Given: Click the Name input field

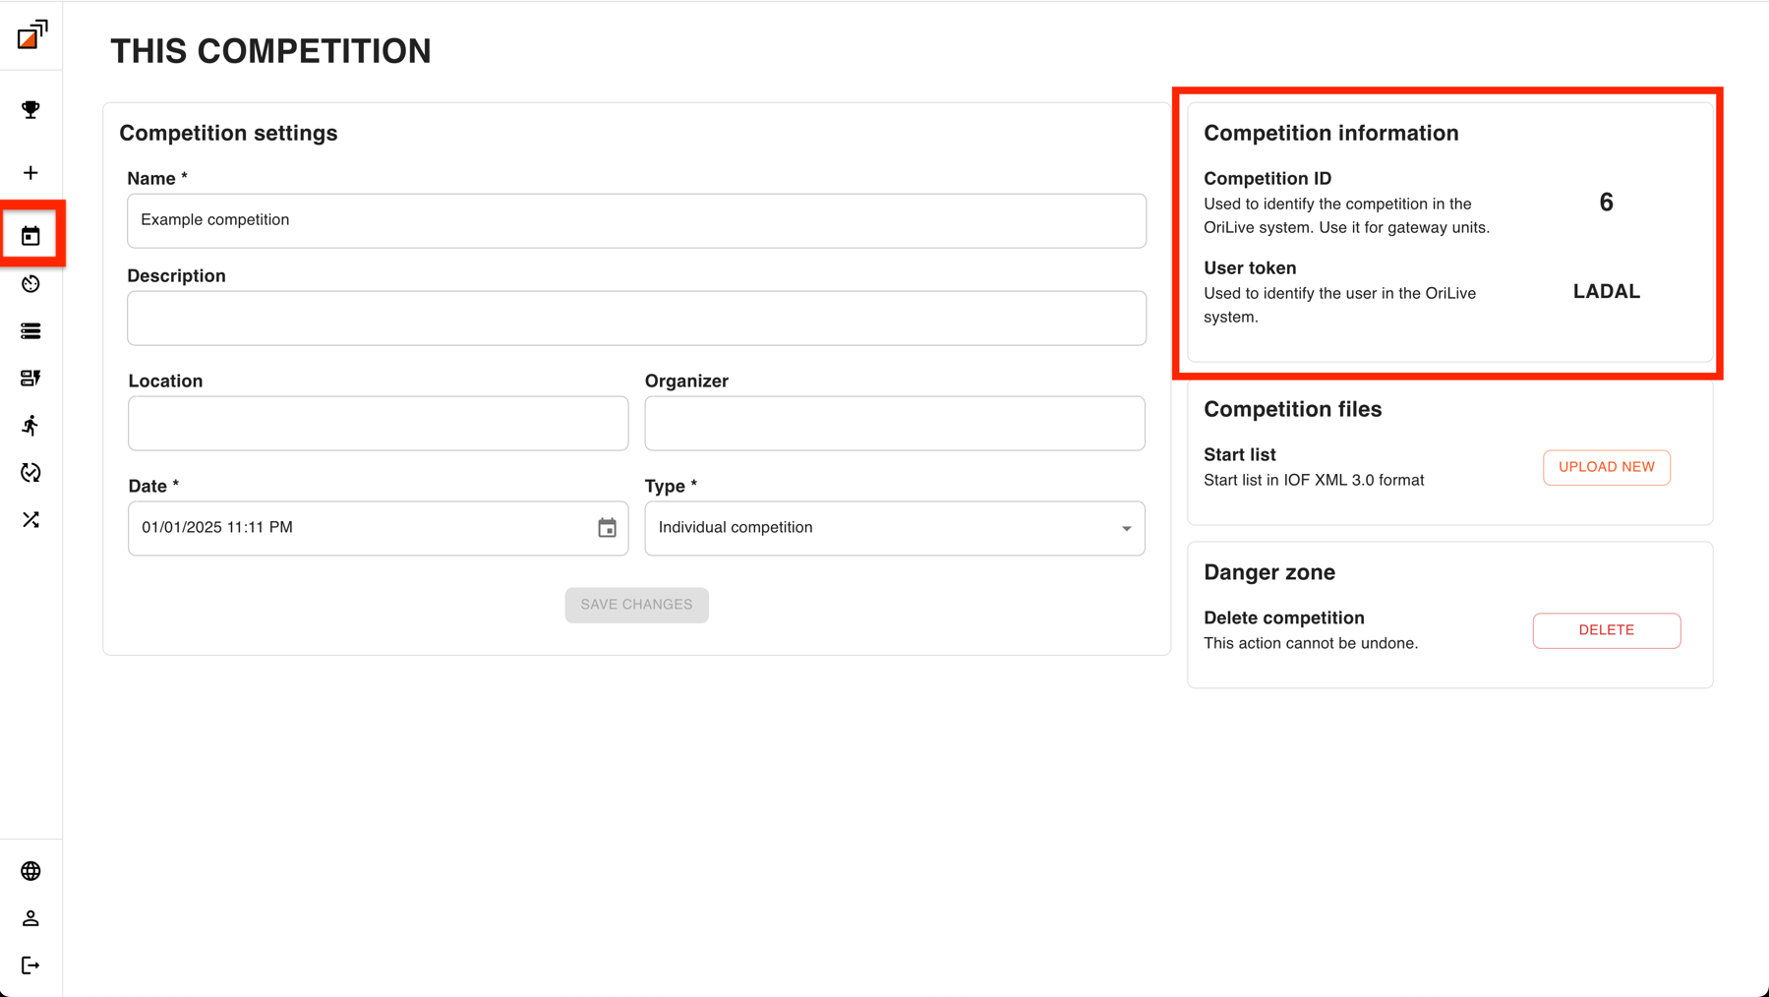Looking at the screenshot, I should 636,220.
